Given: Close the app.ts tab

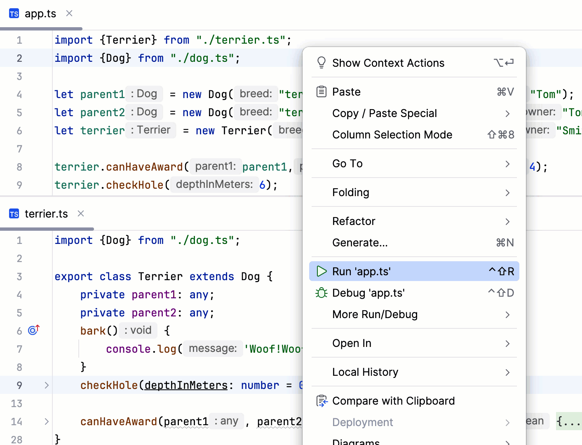Looking at the screenshot, I should pos(69,13).
